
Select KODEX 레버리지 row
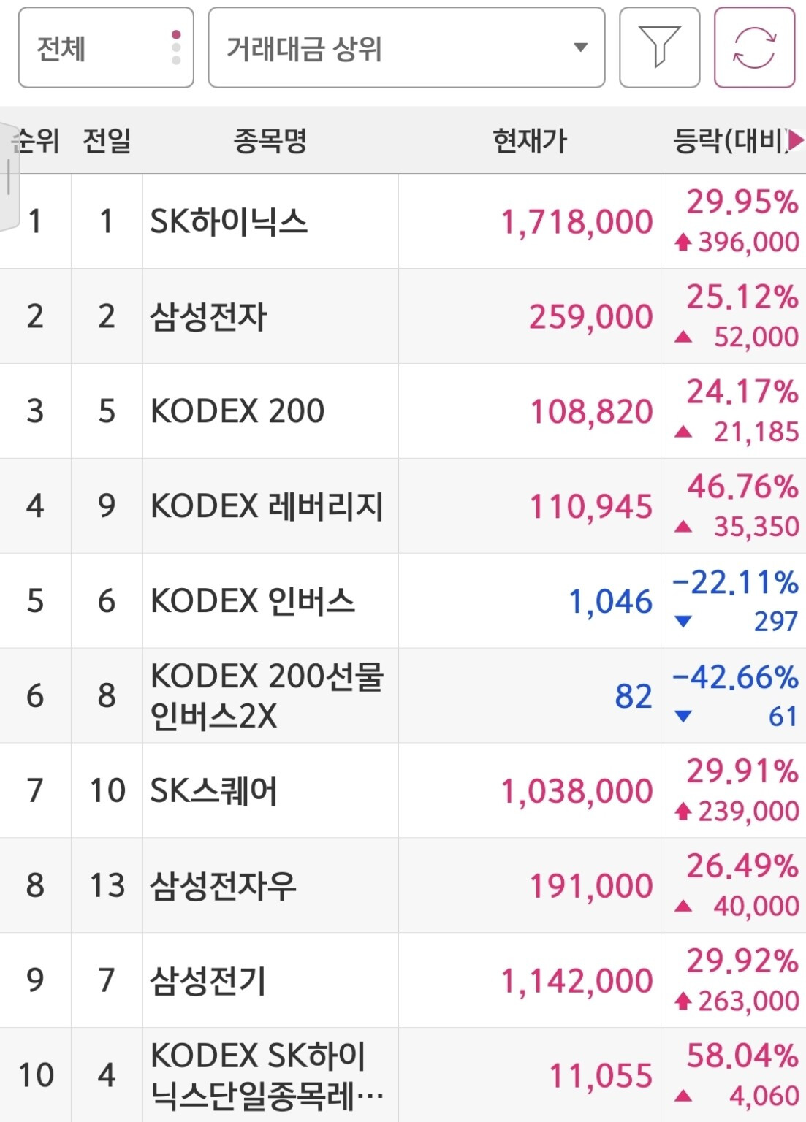coord(403,506)
